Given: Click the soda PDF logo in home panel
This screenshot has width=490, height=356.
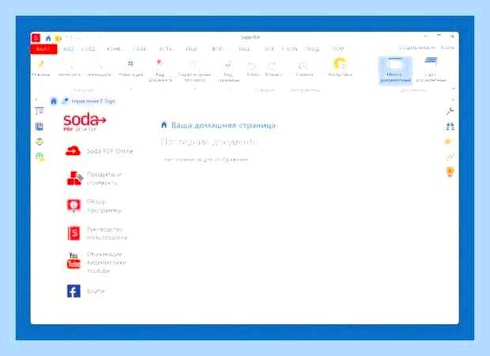Looking at the screenshot, I should point(85,122).
